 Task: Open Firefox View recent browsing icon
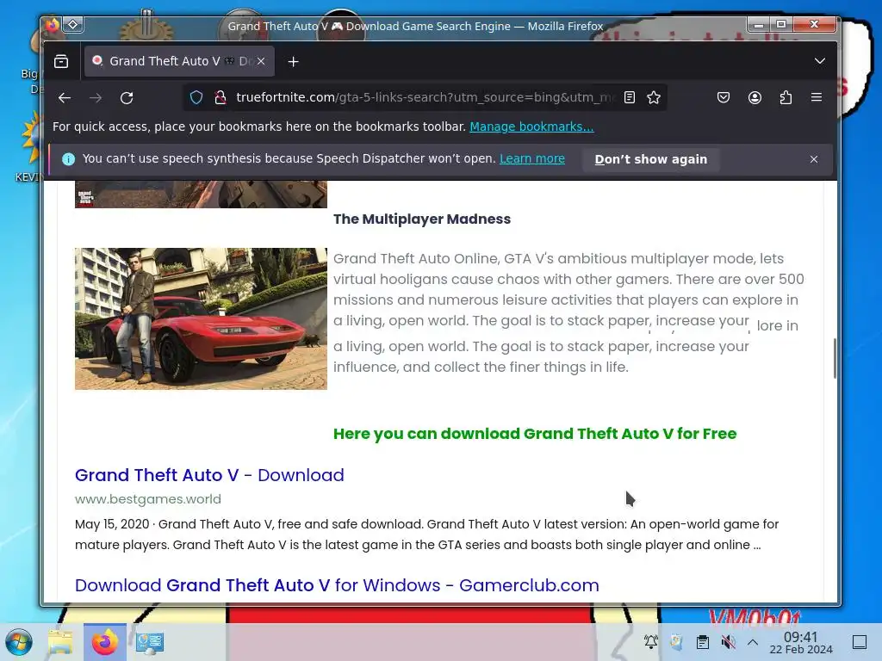pos(61,61)
